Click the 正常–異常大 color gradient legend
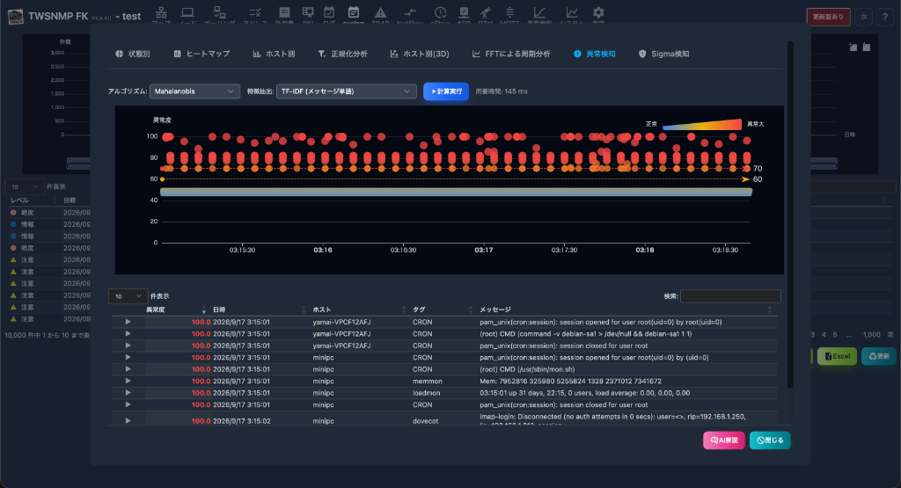 coord(701,124)
